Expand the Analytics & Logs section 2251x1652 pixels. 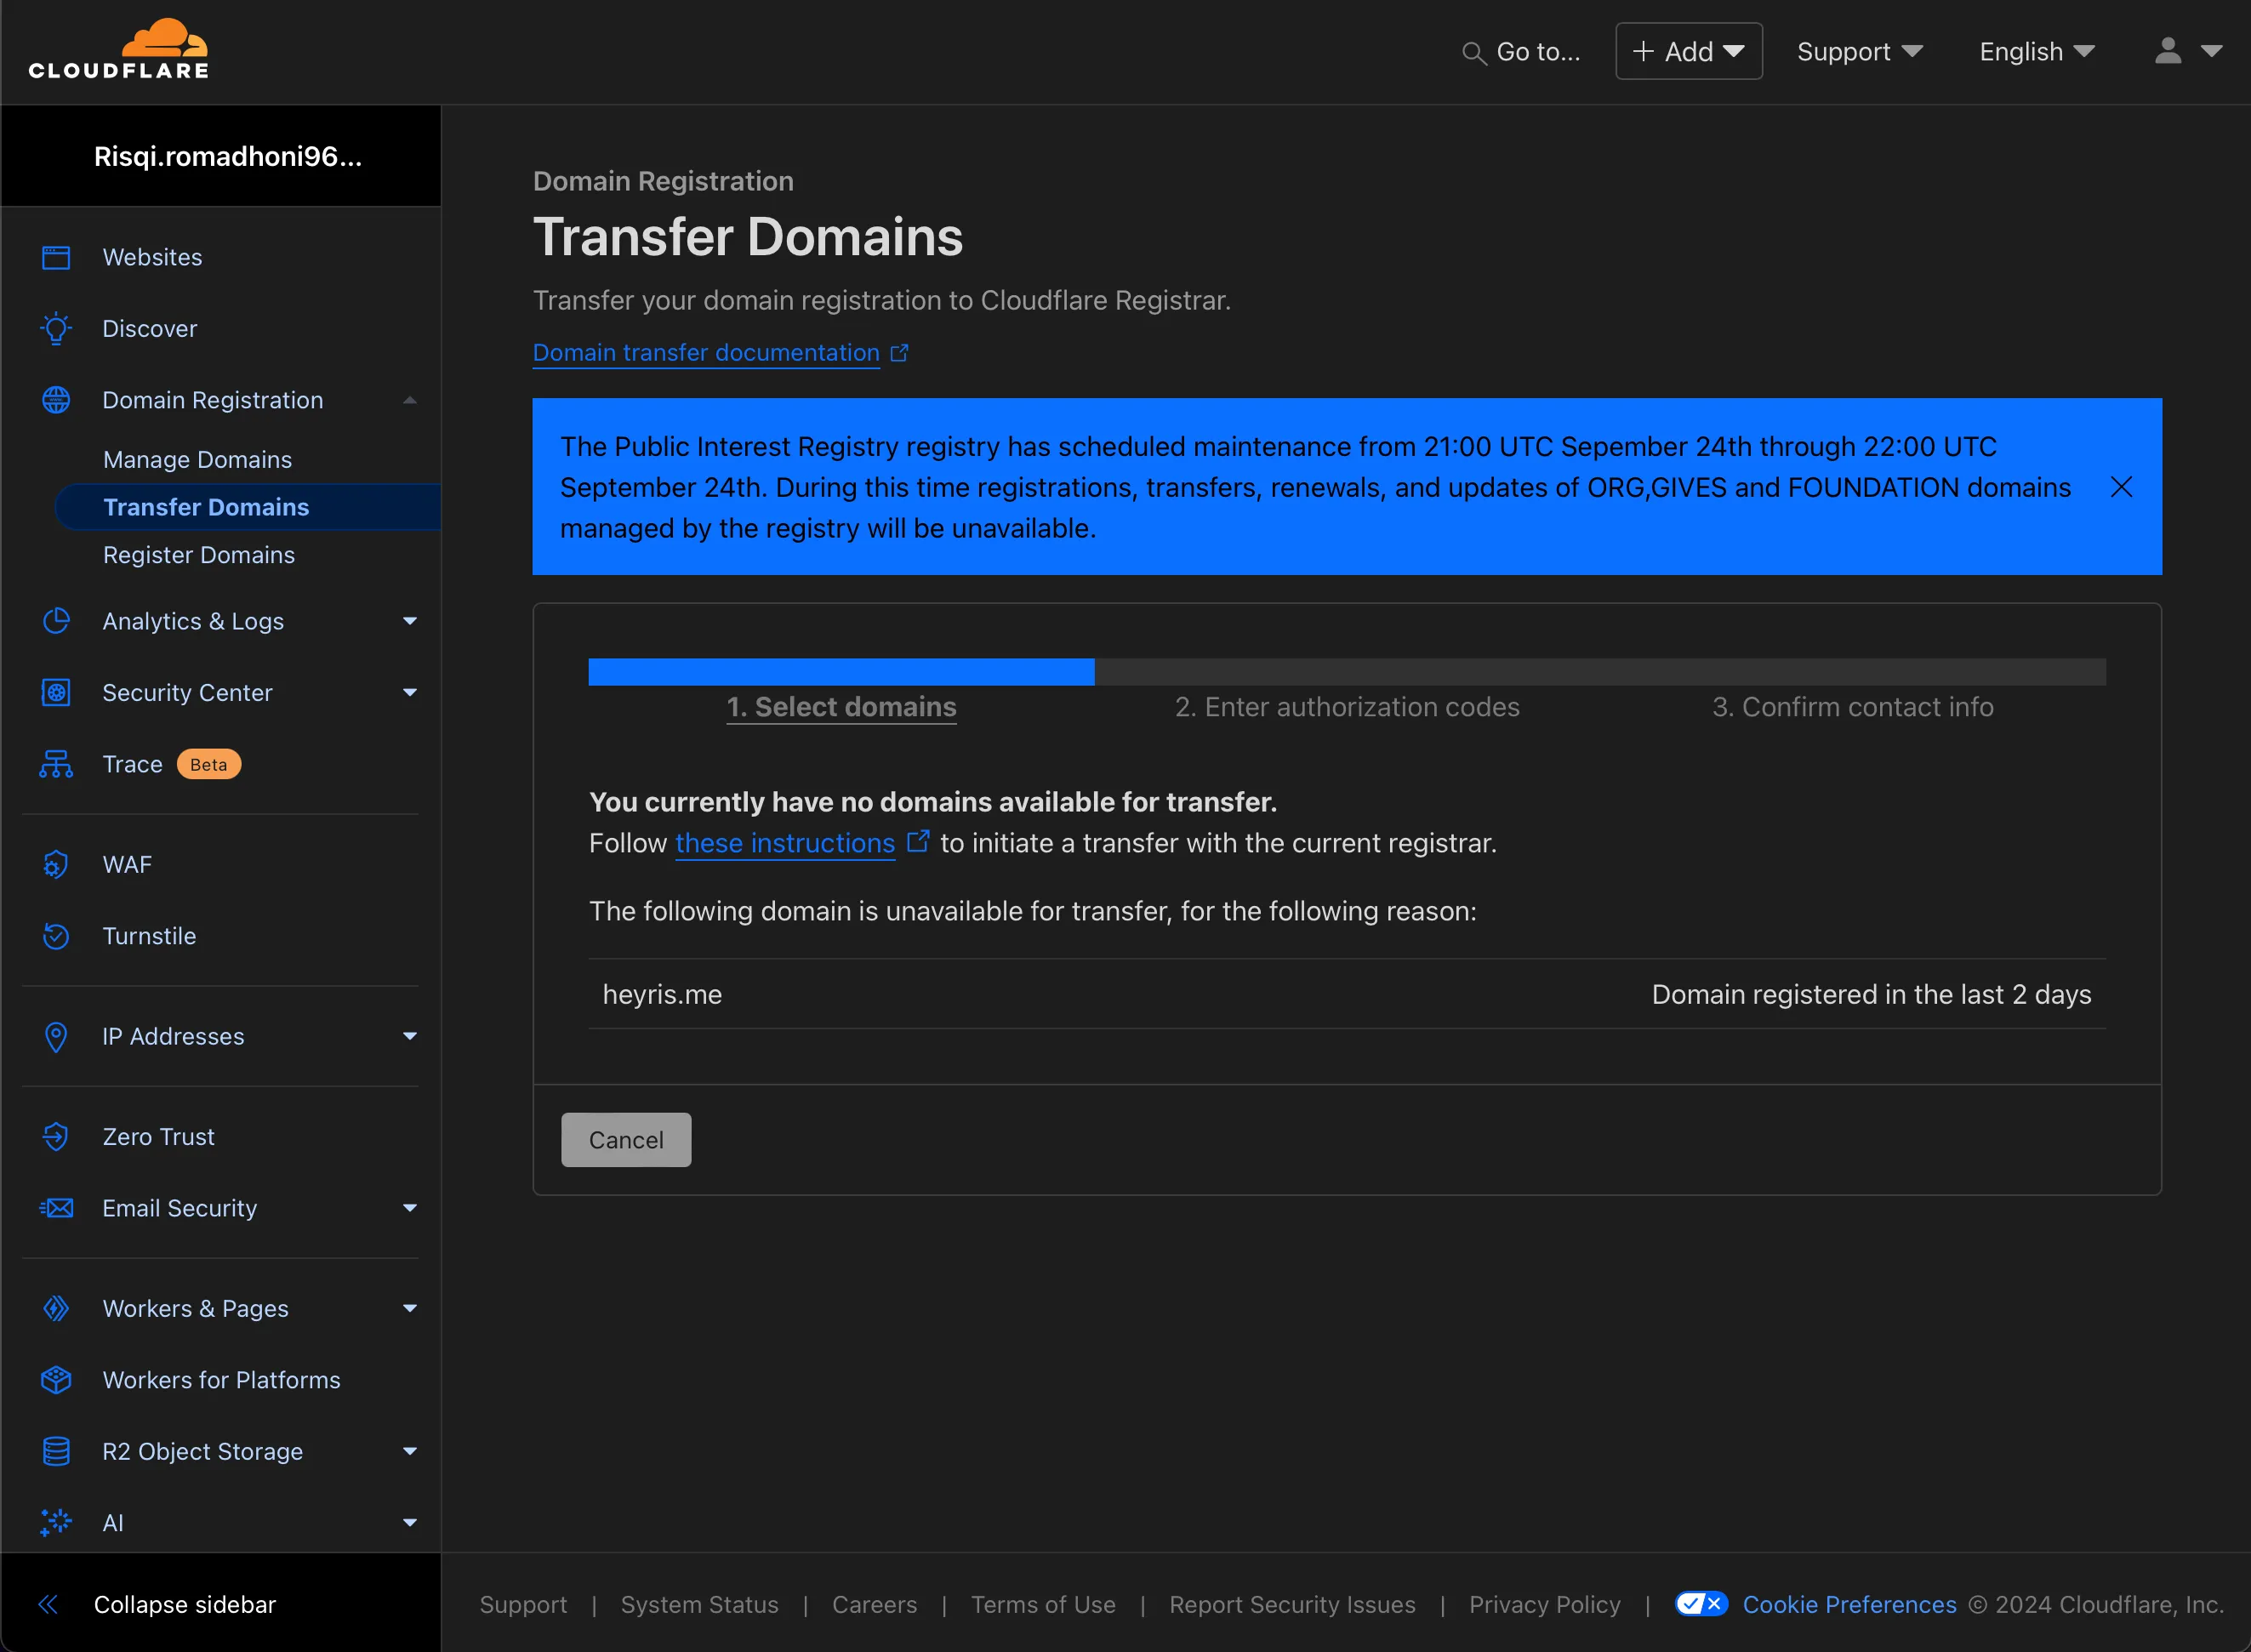click(410, 621)
